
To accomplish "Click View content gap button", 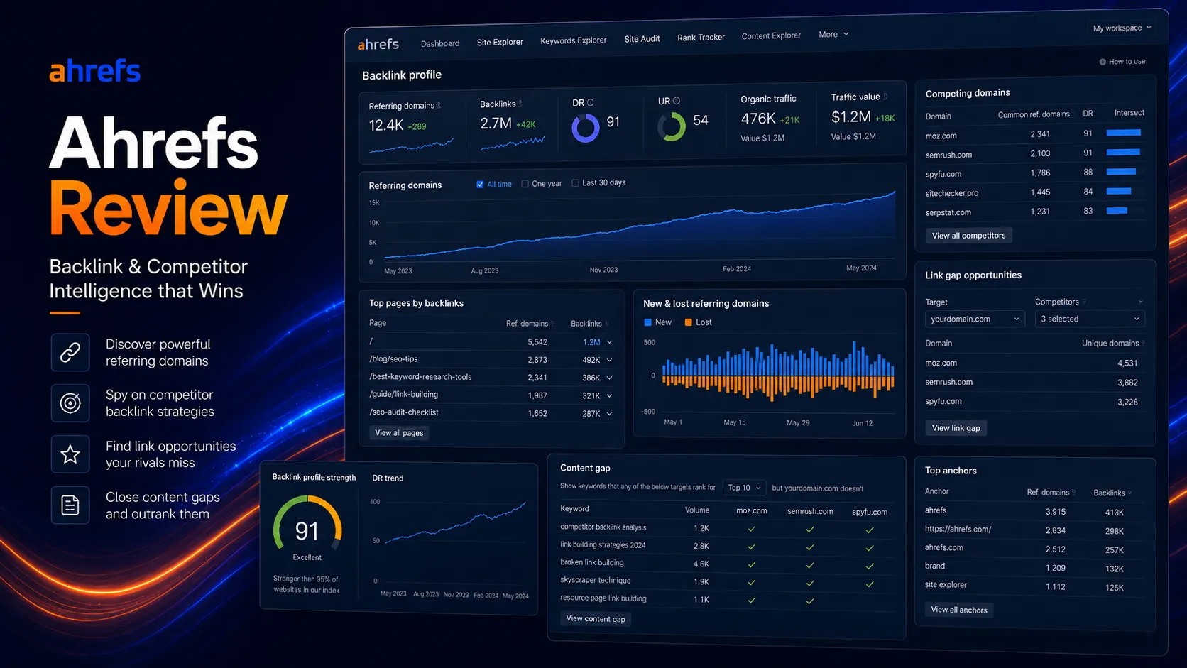I will [x=596, y=619].
